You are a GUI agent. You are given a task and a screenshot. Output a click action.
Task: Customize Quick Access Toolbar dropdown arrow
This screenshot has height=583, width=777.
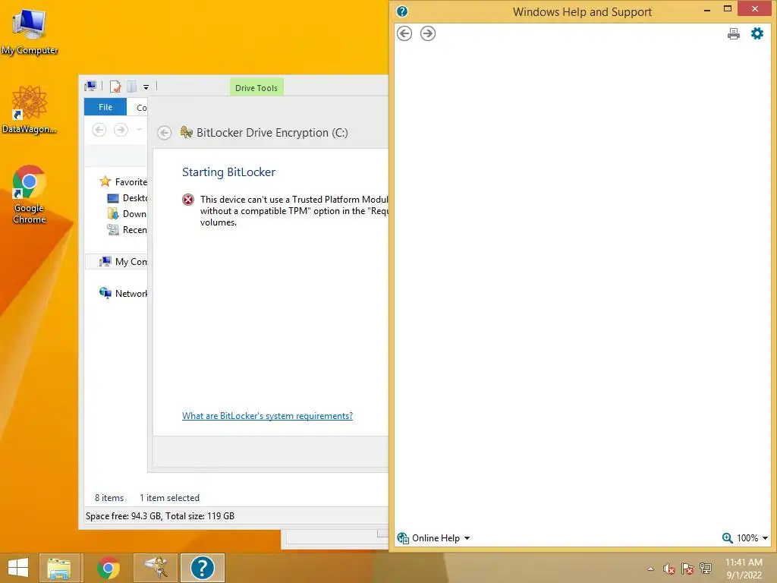[146, 87]
